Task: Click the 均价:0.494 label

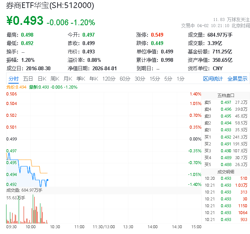Action: 16,87
